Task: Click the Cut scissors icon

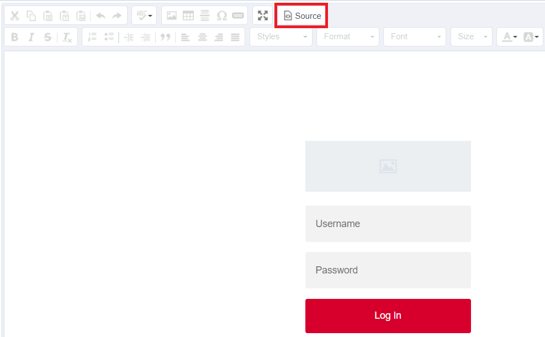Action: pyautogui.click(x=14, y=15)
